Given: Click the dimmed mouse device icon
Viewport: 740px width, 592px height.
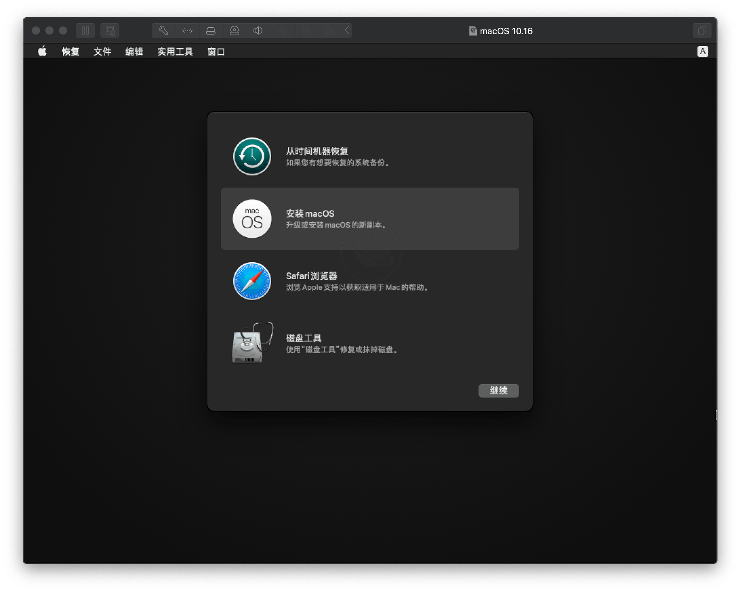Looking at the screenshot, I should point(306,30).
